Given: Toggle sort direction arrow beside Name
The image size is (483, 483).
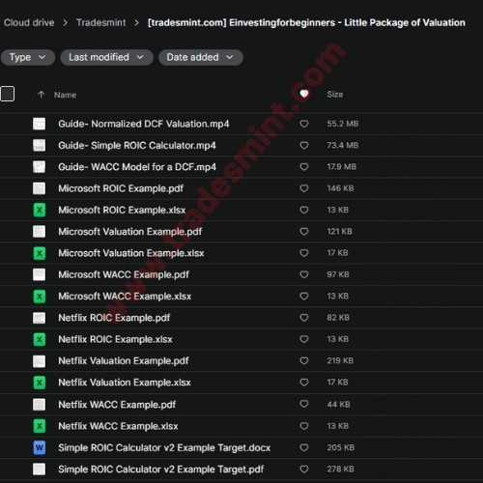Looking at the screenshot, I should 41,95.
